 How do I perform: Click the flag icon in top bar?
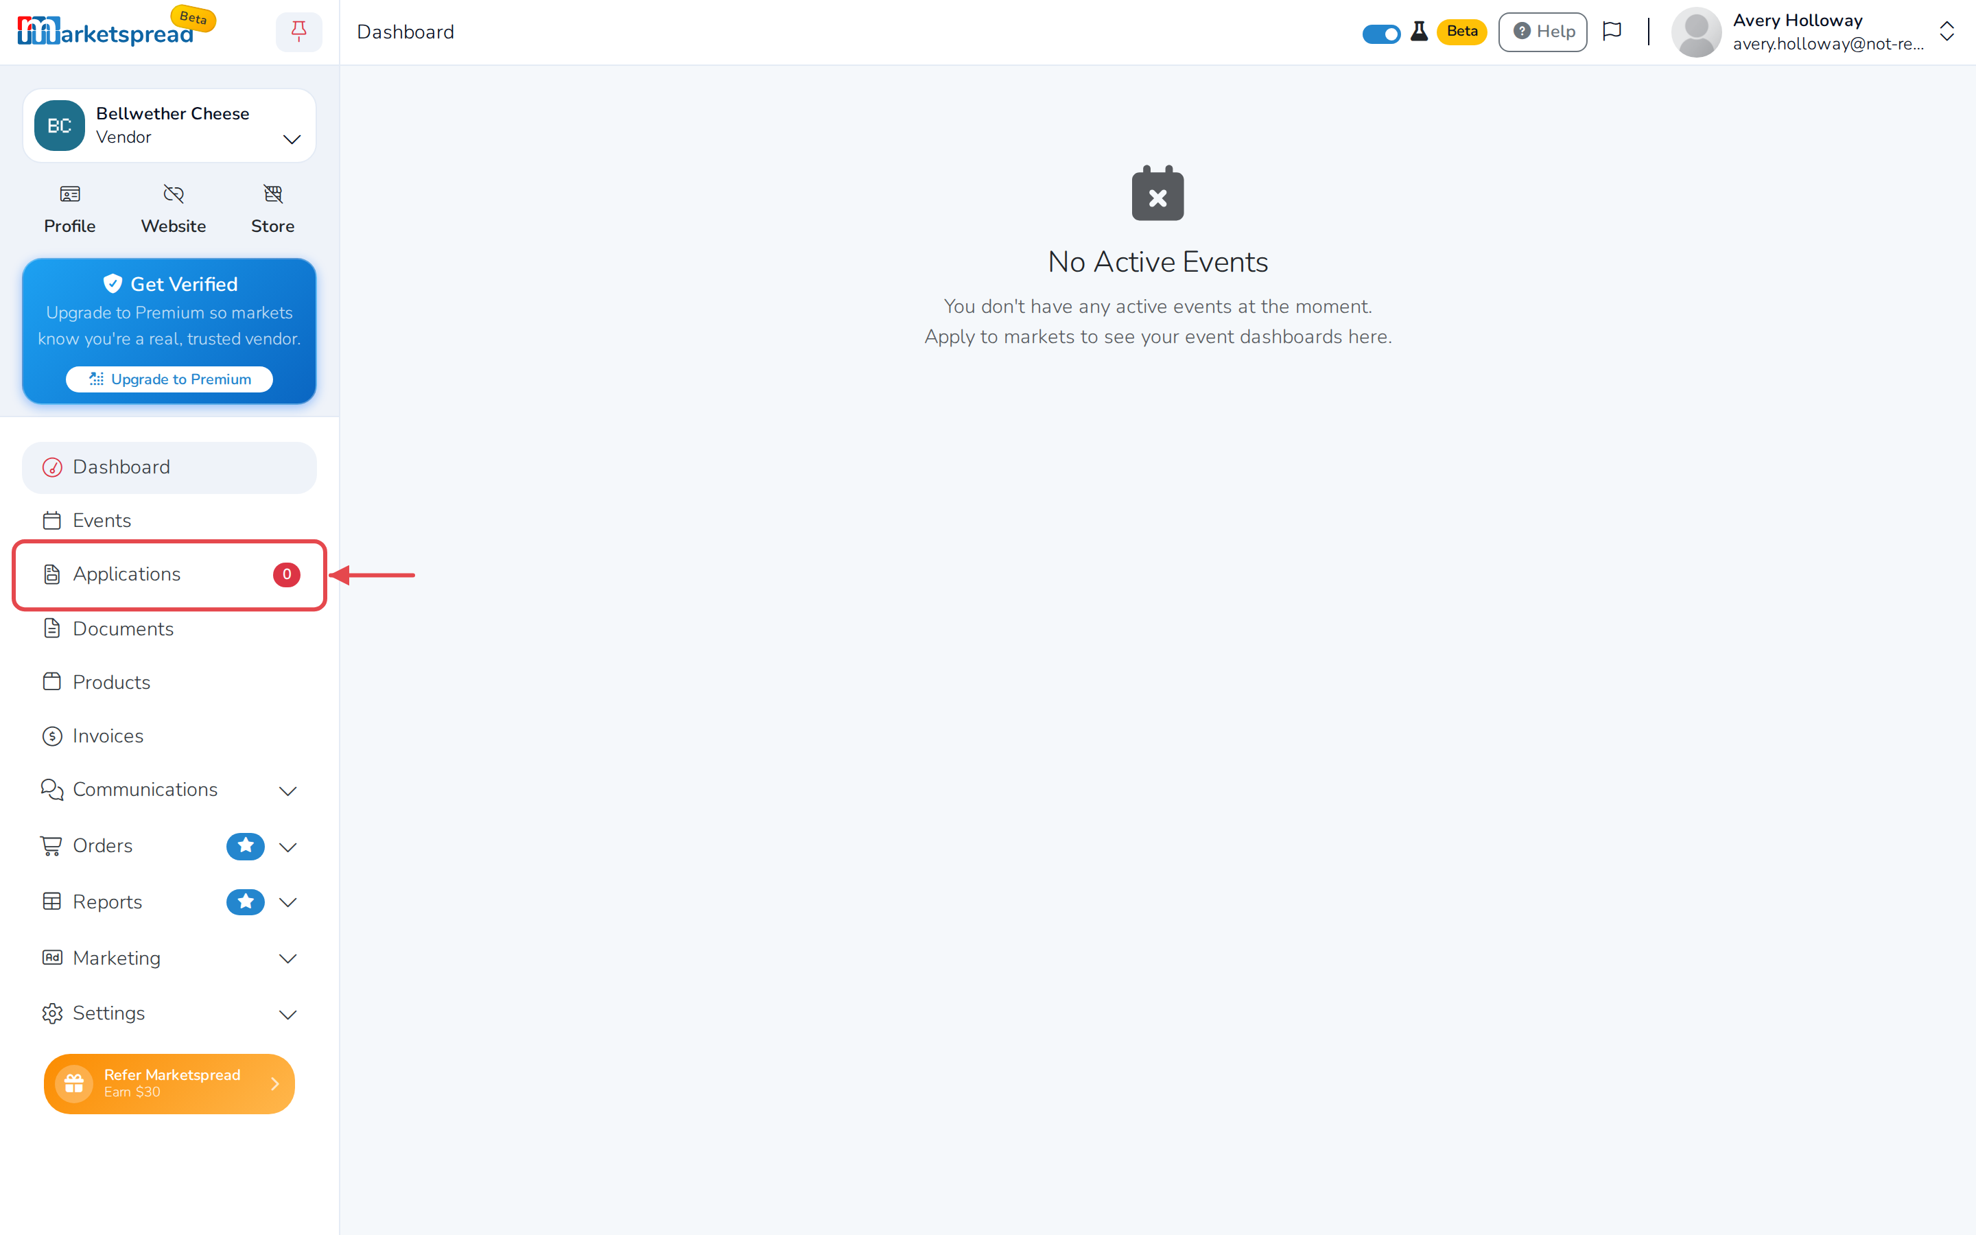[x=1612, y=32]
